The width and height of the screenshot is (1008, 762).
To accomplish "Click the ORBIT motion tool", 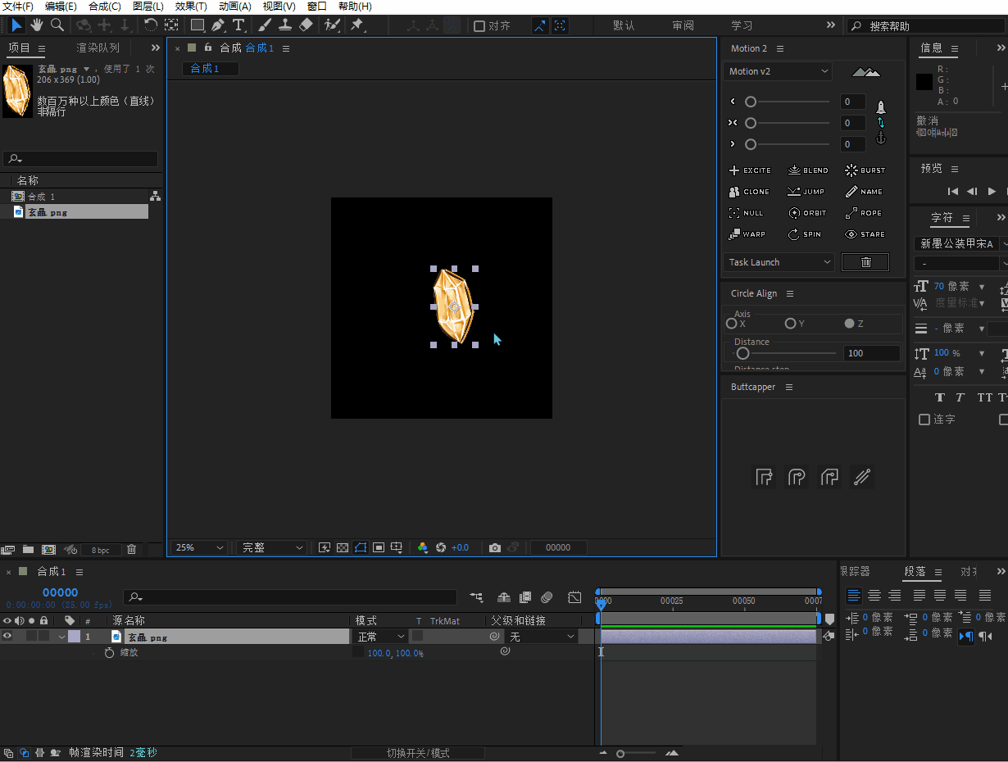I will coord(807,213).
